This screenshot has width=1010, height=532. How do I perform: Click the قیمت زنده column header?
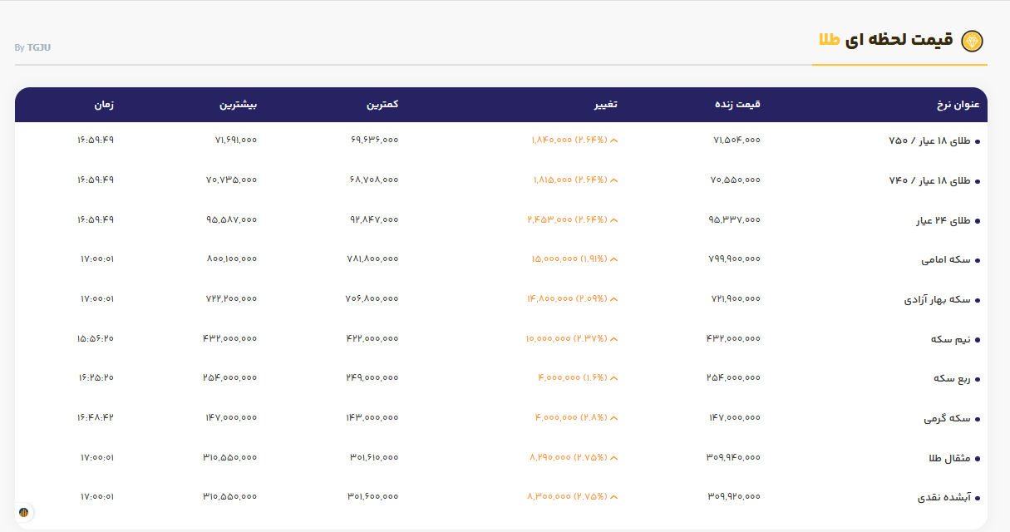click(737, 105)
